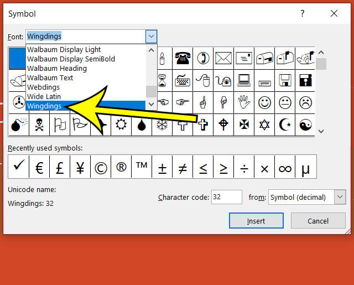Pick the check mark recent symbol
354x285 pixels.
(x=18, y=167)
